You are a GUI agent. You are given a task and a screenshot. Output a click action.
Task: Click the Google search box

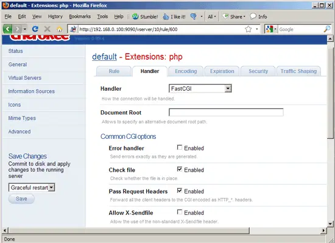(x=301, y=29)
